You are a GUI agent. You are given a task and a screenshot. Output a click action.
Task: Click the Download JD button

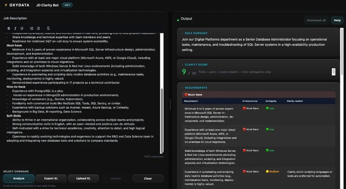point(316,20)
